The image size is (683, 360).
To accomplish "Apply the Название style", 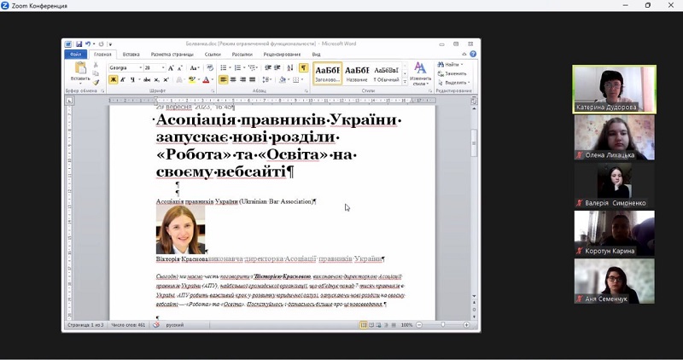I will coord(357,73).
